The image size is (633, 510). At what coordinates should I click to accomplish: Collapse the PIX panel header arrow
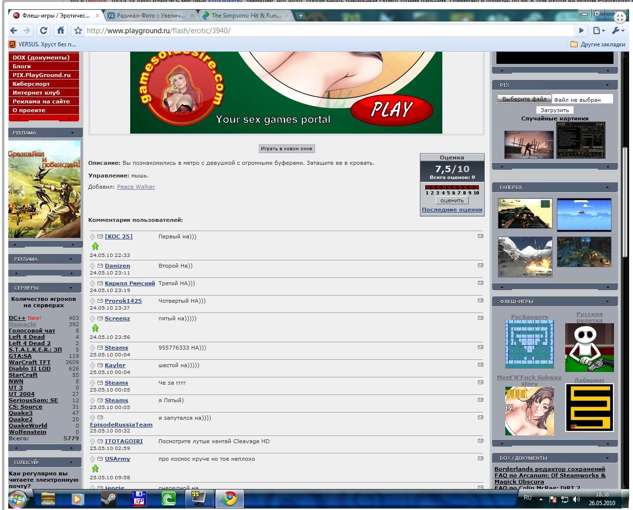(x=607, y=85)
